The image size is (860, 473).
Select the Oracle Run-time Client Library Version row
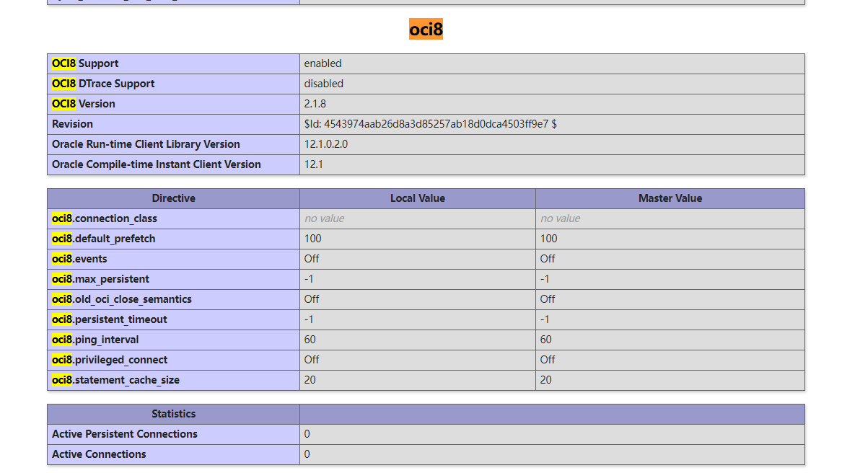click(x=144, y=144)
